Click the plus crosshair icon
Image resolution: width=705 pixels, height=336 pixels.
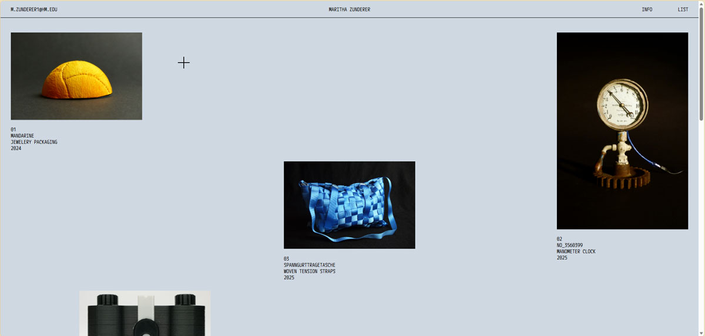point(184,63)
